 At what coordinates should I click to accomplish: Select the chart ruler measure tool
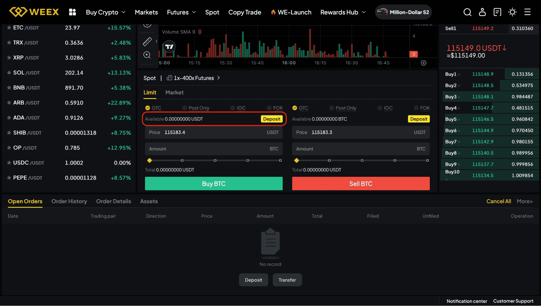(x=147, y=41)
